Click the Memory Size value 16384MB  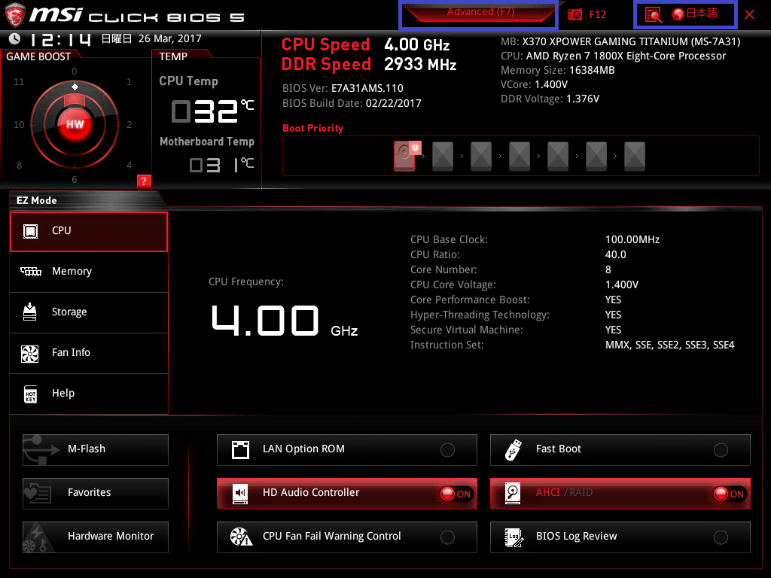pyautogui.click(x=593, y=70)
